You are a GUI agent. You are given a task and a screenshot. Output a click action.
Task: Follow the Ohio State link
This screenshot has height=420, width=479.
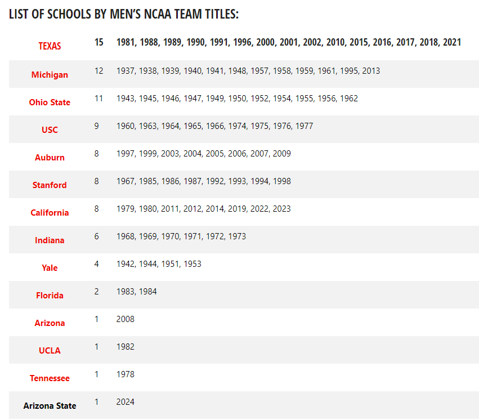point(50,102)
